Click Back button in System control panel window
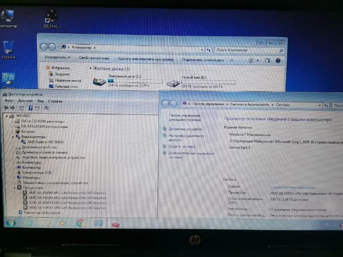The width and height of the screenshot is (343, 257). pyautogui.click(x=165, y=103)
